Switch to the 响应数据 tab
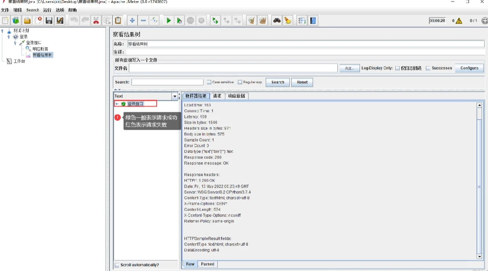Screen dimensions: 488x271 [x=237, y=96]
